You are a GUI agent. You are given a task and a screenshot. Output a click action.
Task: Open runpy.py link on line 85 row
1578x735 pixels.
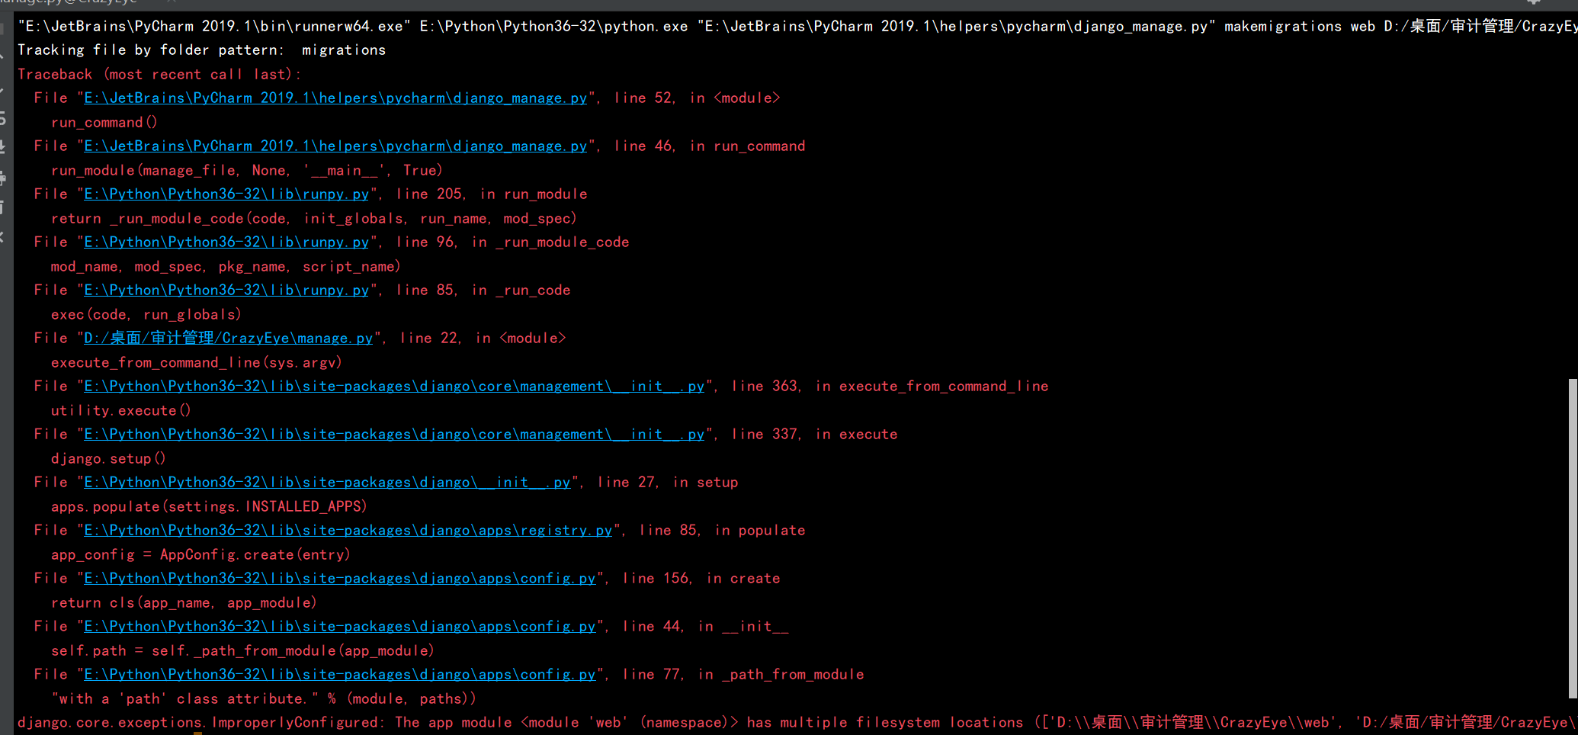pyautogui.click(x=226, y=290)
